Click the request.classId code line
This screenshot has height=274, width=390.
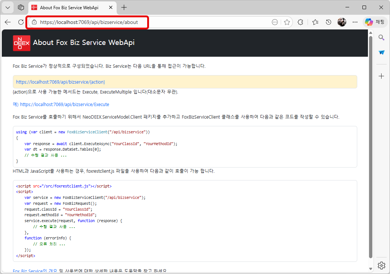click(58, 209)
